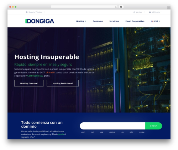Click the Hosting Profesional button
The width and height of the screenshot is (178, 150).
pyautogui.click(x=63, y=83)
